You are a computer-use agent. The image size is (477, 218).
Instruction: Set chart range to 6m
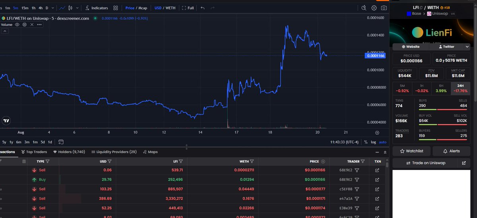pyautogui.click(x=19, y=142)
